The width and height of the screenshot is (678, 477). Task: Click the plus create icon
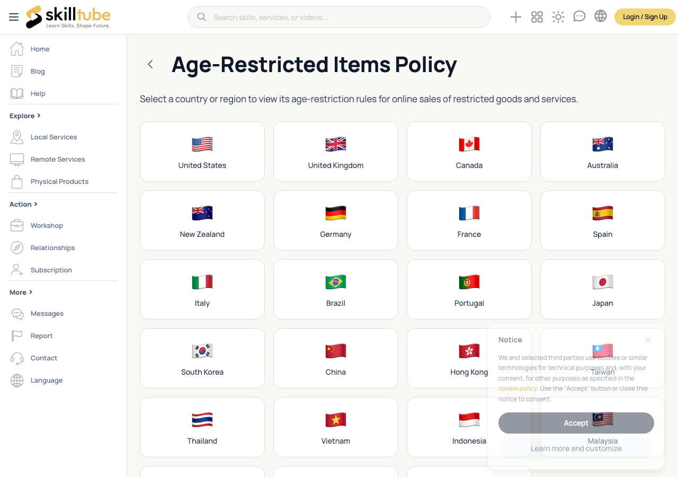click(x=516, y=17)
